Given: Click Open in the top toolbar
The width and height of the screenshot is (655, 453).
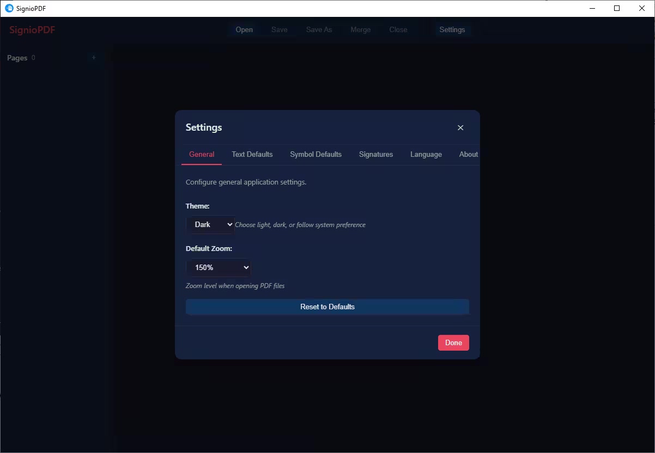Looking at the screenshot, I should tap(244, 30).
